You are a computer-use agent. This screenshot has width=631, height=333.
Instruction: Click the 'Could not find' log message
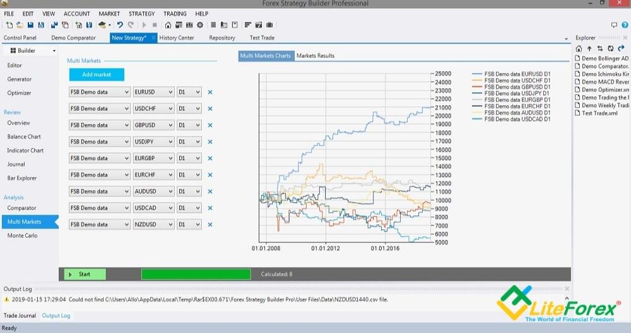tap(228, 300)
